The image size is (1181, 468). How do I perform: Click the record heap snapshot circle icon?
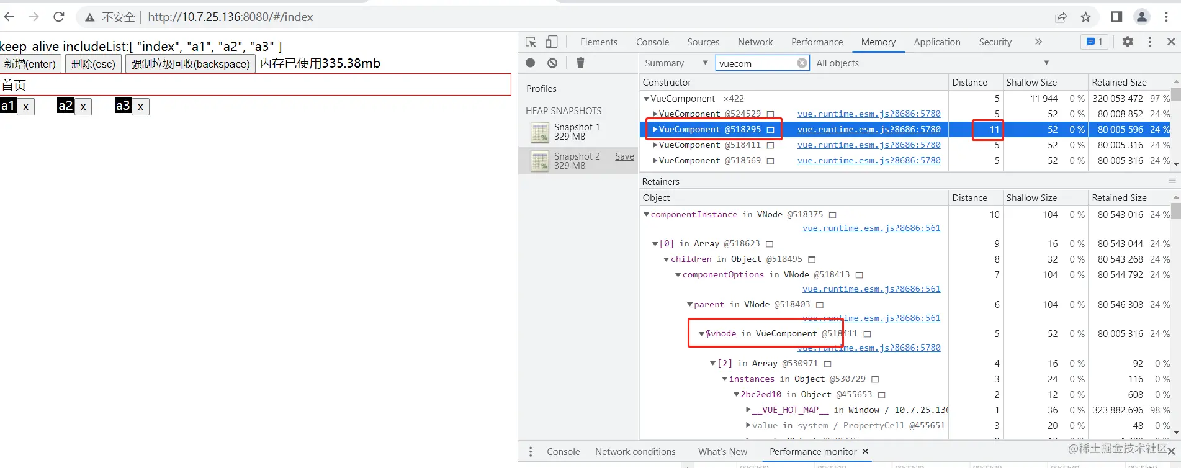pos(531,63)
